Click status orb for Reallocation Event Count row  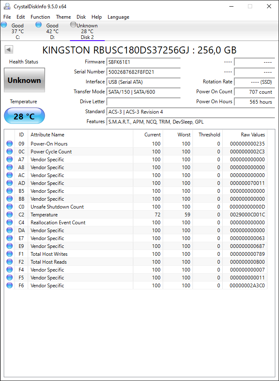pos(10,222)
